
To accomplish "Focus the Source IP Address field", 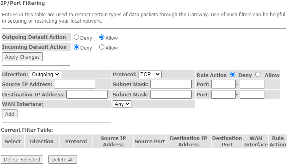I will tap(75, 84).
